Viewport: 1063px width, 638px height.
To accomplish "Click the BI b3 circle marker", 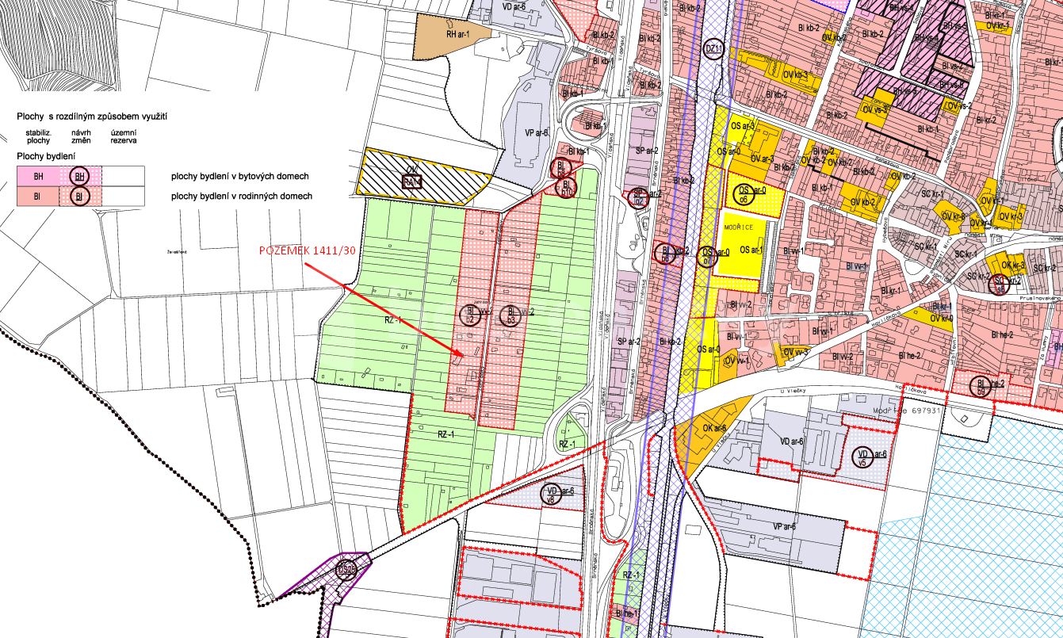I will 510,315.
